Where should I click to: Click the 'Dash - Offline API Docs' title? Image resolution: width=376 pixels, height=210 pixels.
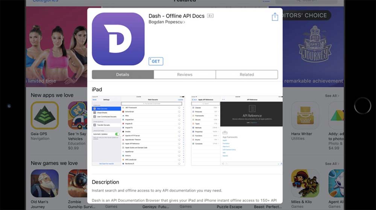[x=176, y=16]
